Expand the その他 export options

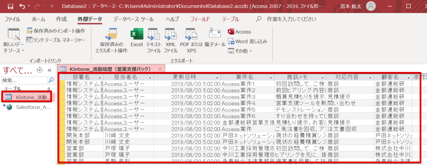(x=239, y=51)
